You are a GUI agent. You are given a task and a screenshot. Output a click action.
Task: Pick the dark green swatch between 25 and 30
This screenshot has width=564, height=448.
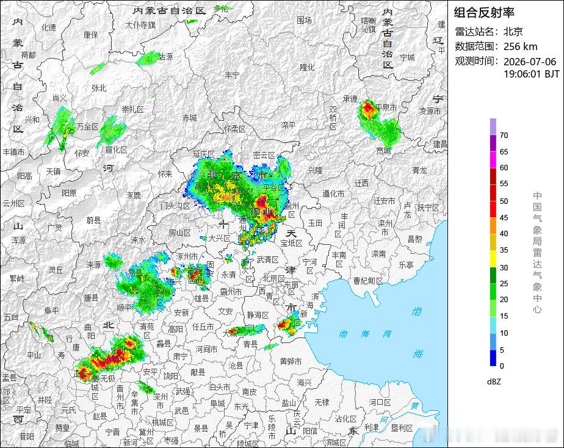493,275
